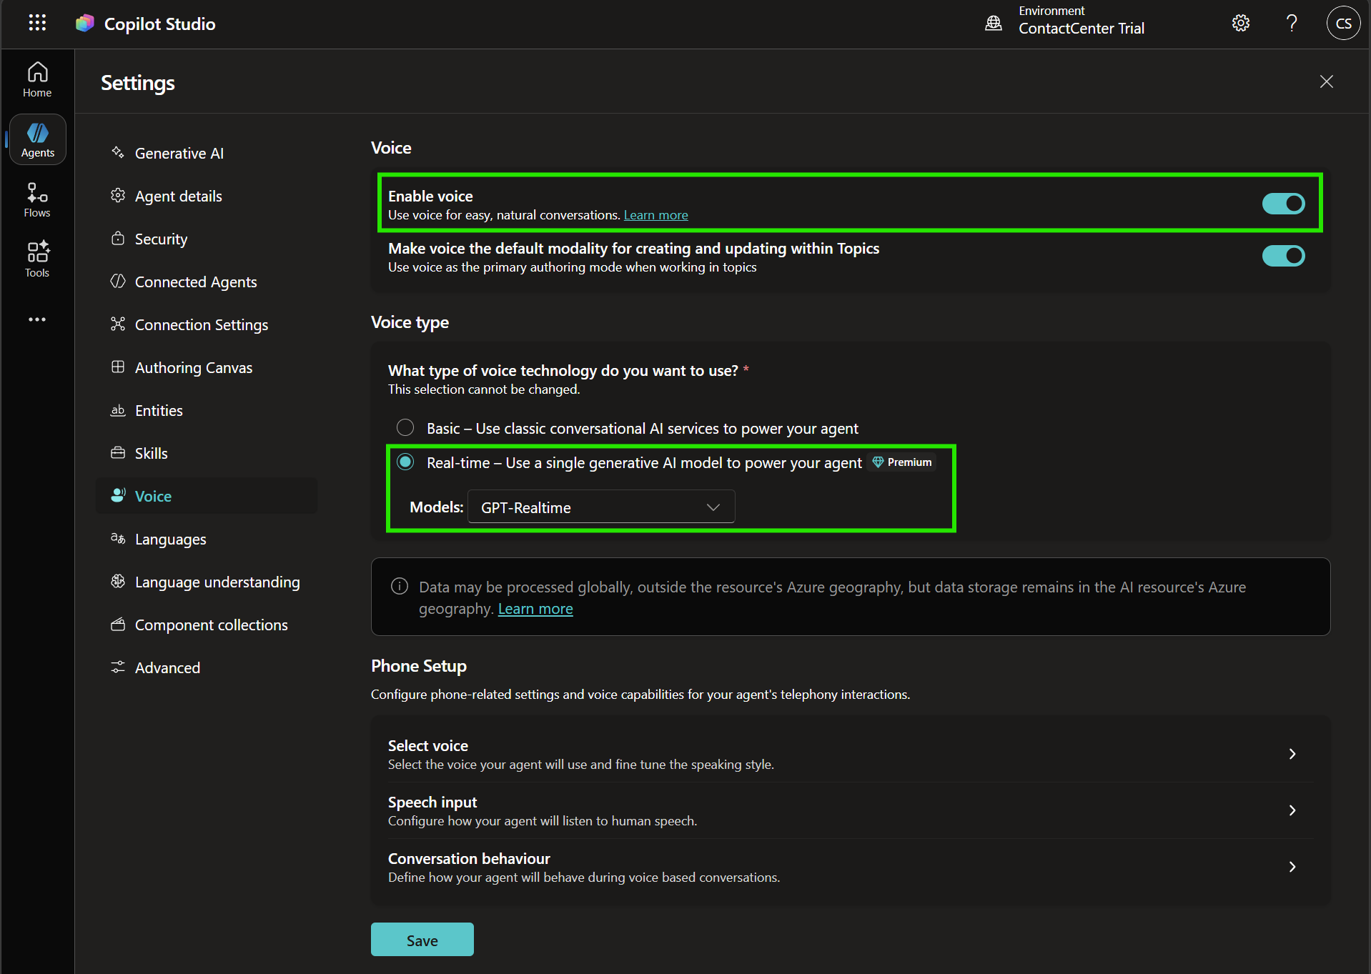Open the Environment picker icon
Image resolution: width=1371 pixels, height=974 pixels.
(994, 23)
